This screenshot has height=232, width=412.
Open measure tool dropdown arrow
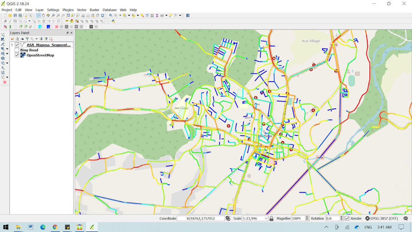pos(166,15)
